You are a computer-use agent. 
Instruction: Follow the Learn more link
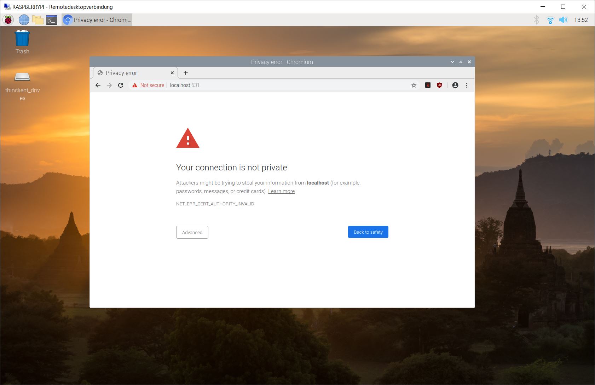(x=281, y=191)
